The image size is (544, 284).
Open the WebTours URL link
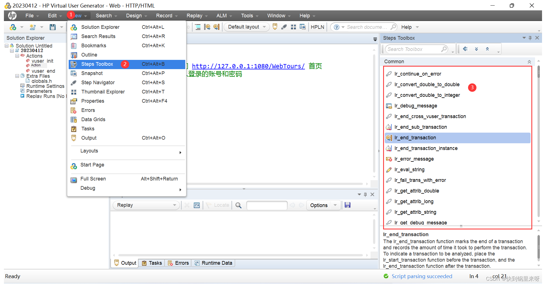(248, 66)
